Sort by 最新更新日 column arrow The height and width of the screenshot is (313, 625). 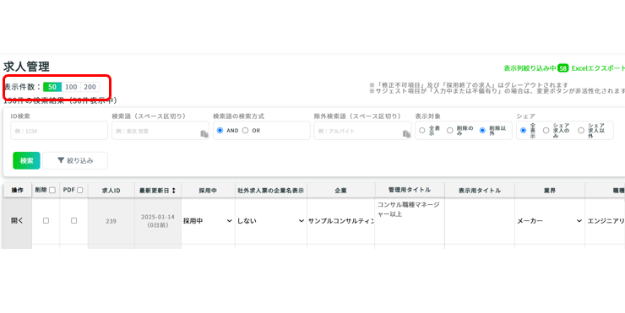[174, 191]
